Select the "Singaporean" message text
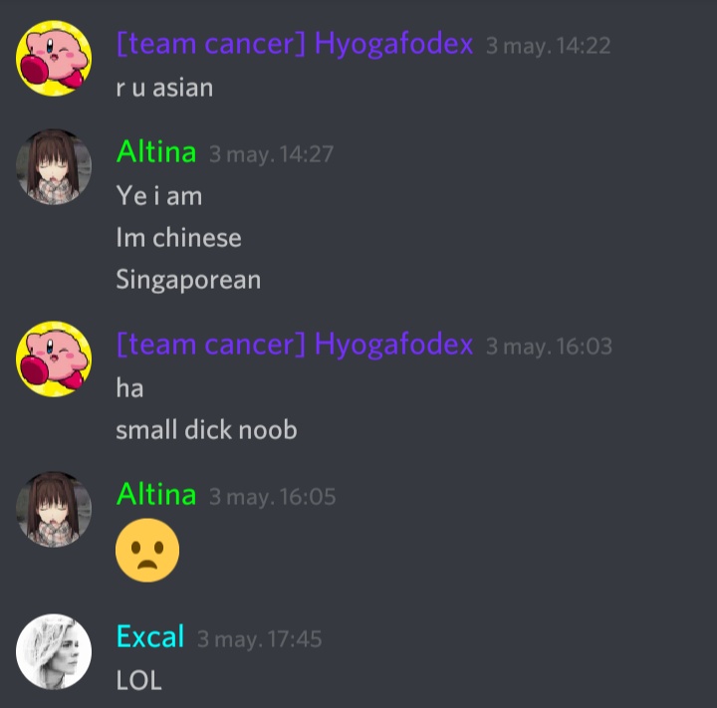This screenshot has height=708, width=717. pos(188,280)
